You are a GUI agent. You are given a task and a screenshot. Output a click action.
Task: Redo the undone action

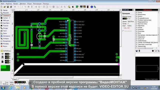click(18, 7)
